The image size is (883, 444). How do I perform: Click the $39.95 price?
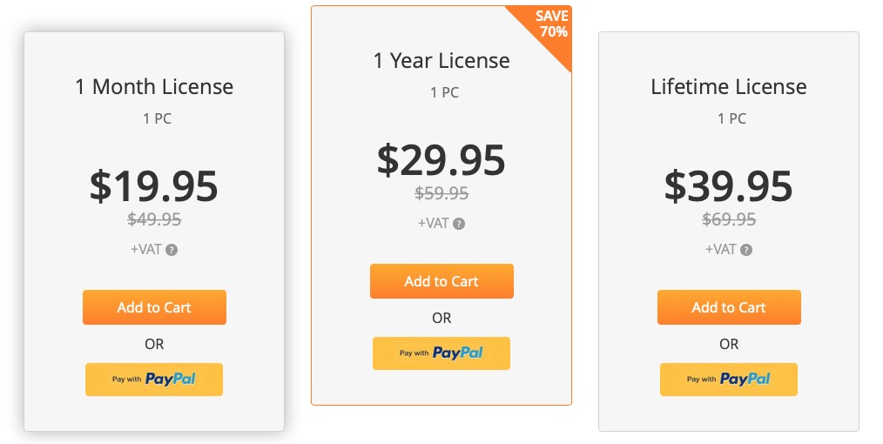pyautogui.click(x=729, y=186)
